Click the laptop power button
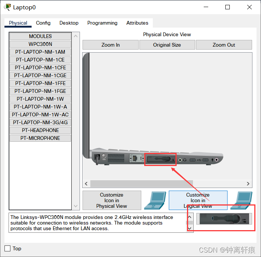The height and width of the screenshot is (257, 261). tap(104, 156)
